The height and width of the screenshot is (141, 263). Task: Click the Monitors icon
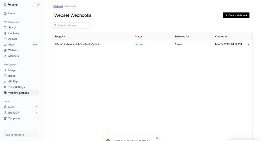click(5, 56)
